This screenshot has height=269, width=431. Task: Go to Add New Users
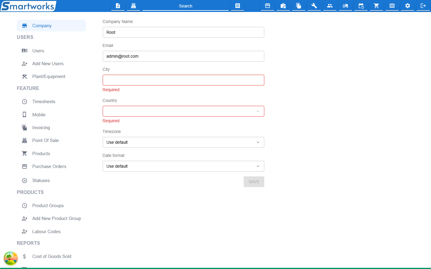pyautogui.click(x=51, y=64)
